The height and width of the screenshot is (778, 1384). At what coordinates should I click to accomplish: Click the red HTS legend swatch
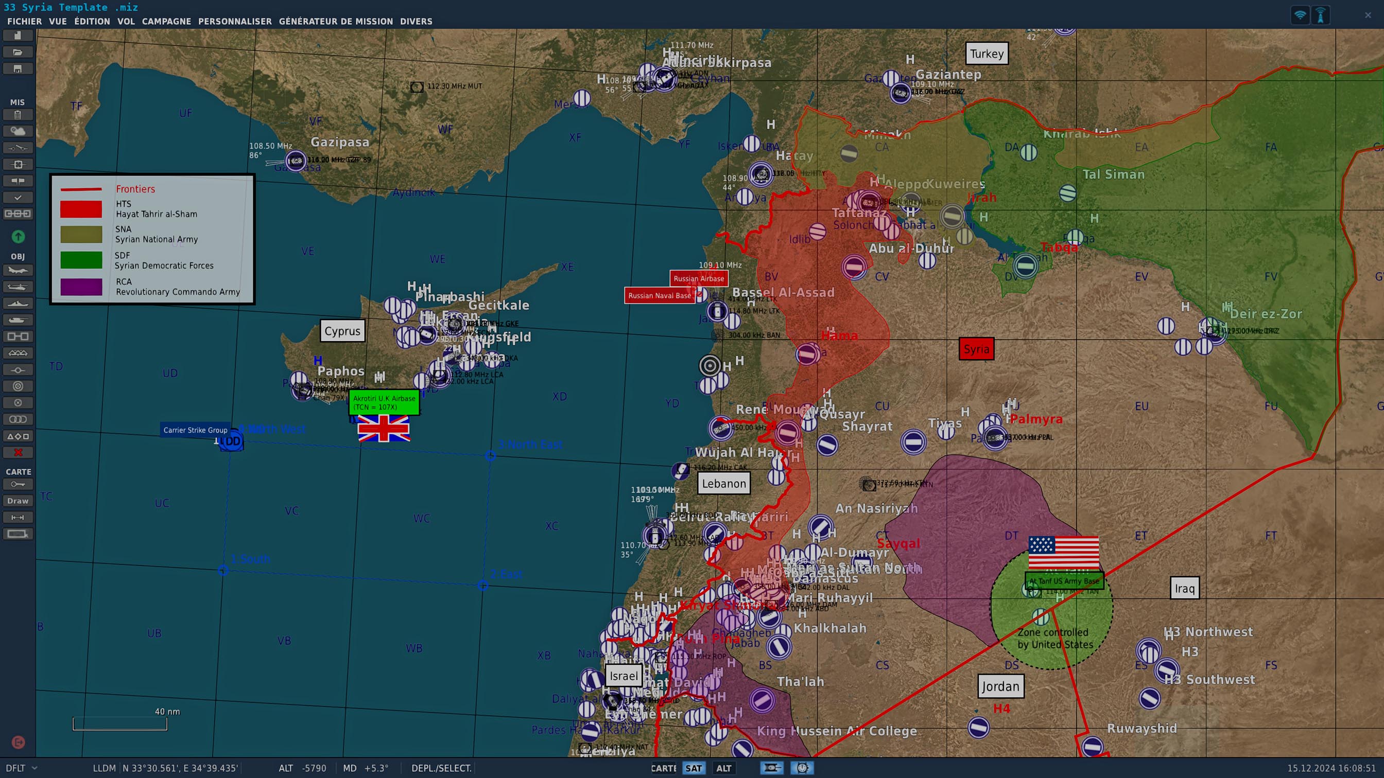(81, 209)
